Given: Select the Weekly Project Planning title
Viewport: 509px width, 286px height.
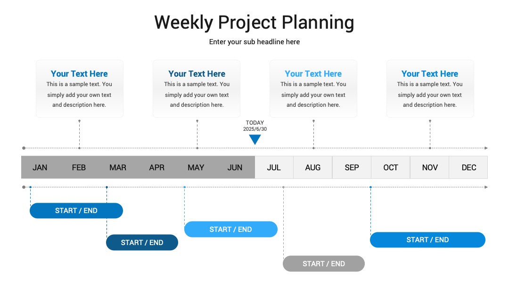Looking at the screenshot, I should point(254,23).
